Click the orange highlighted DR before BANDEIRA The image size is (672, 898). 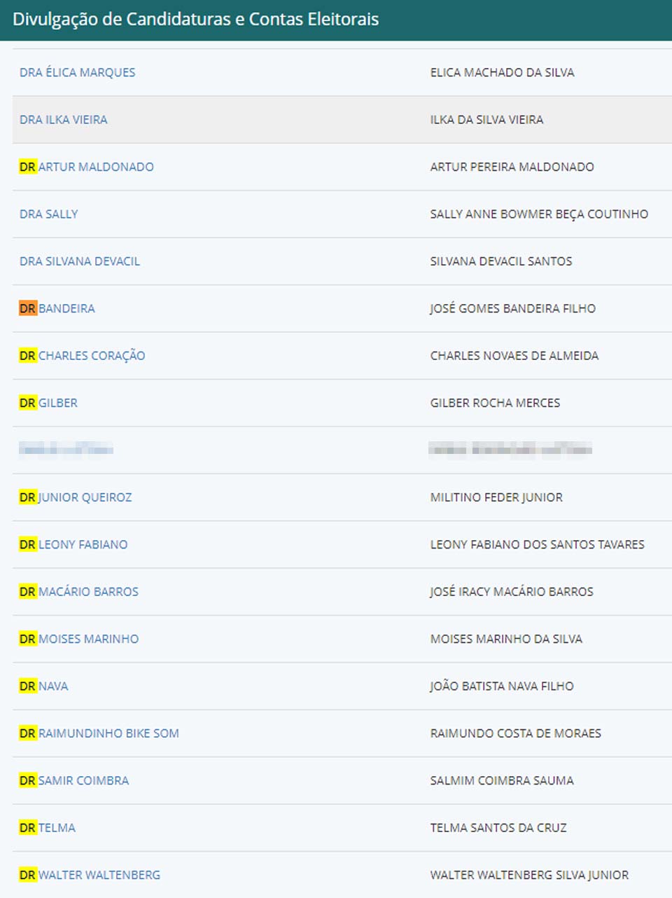pos(27,308)
